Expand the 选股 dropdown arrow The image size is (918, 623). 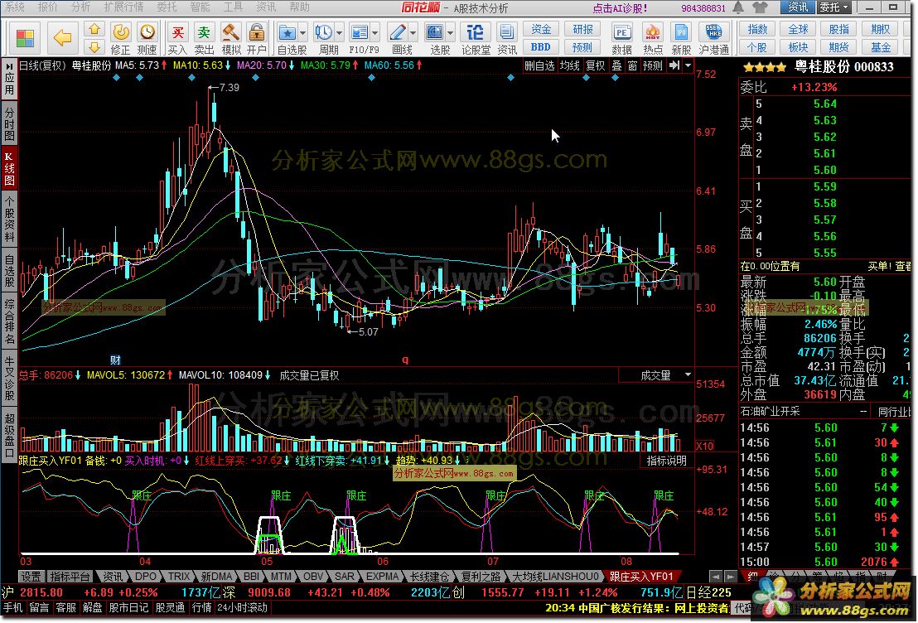[x=450, y=33]
